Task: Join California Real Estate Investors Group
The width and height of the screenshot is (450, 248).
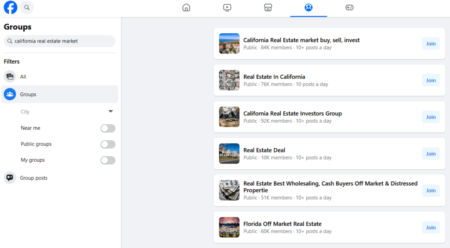Action: [431, 117]
